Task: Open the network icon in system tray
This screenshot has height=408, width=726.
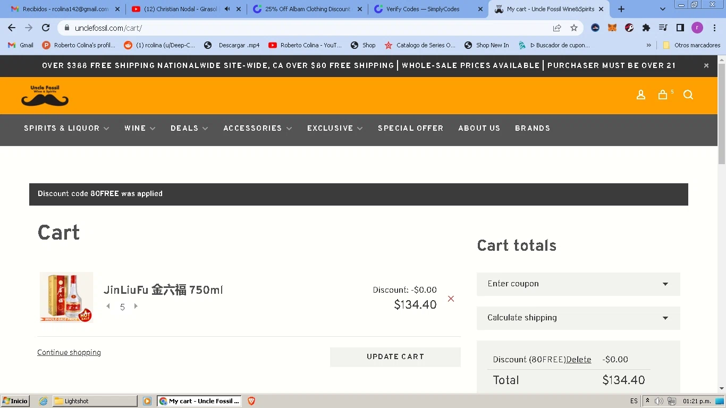Action: [672, 401]
